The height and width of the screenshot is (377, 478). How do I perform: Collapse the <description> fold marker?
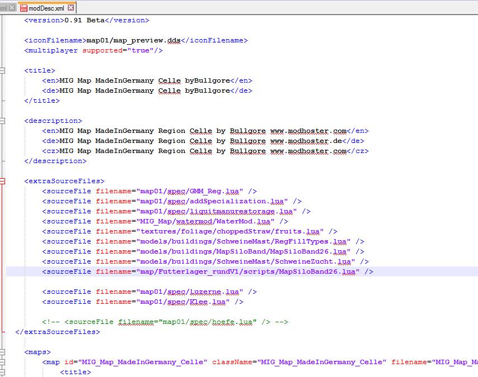tap(2, 121)
